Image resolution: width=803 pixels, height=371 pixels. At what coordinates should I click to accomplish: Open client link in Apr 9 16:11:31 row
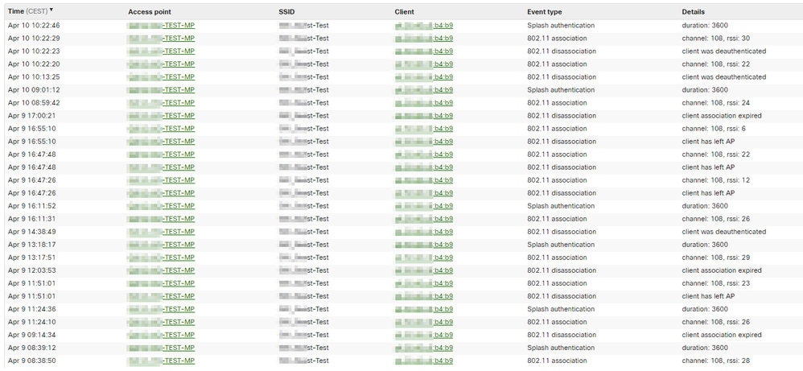coord(424,219)
